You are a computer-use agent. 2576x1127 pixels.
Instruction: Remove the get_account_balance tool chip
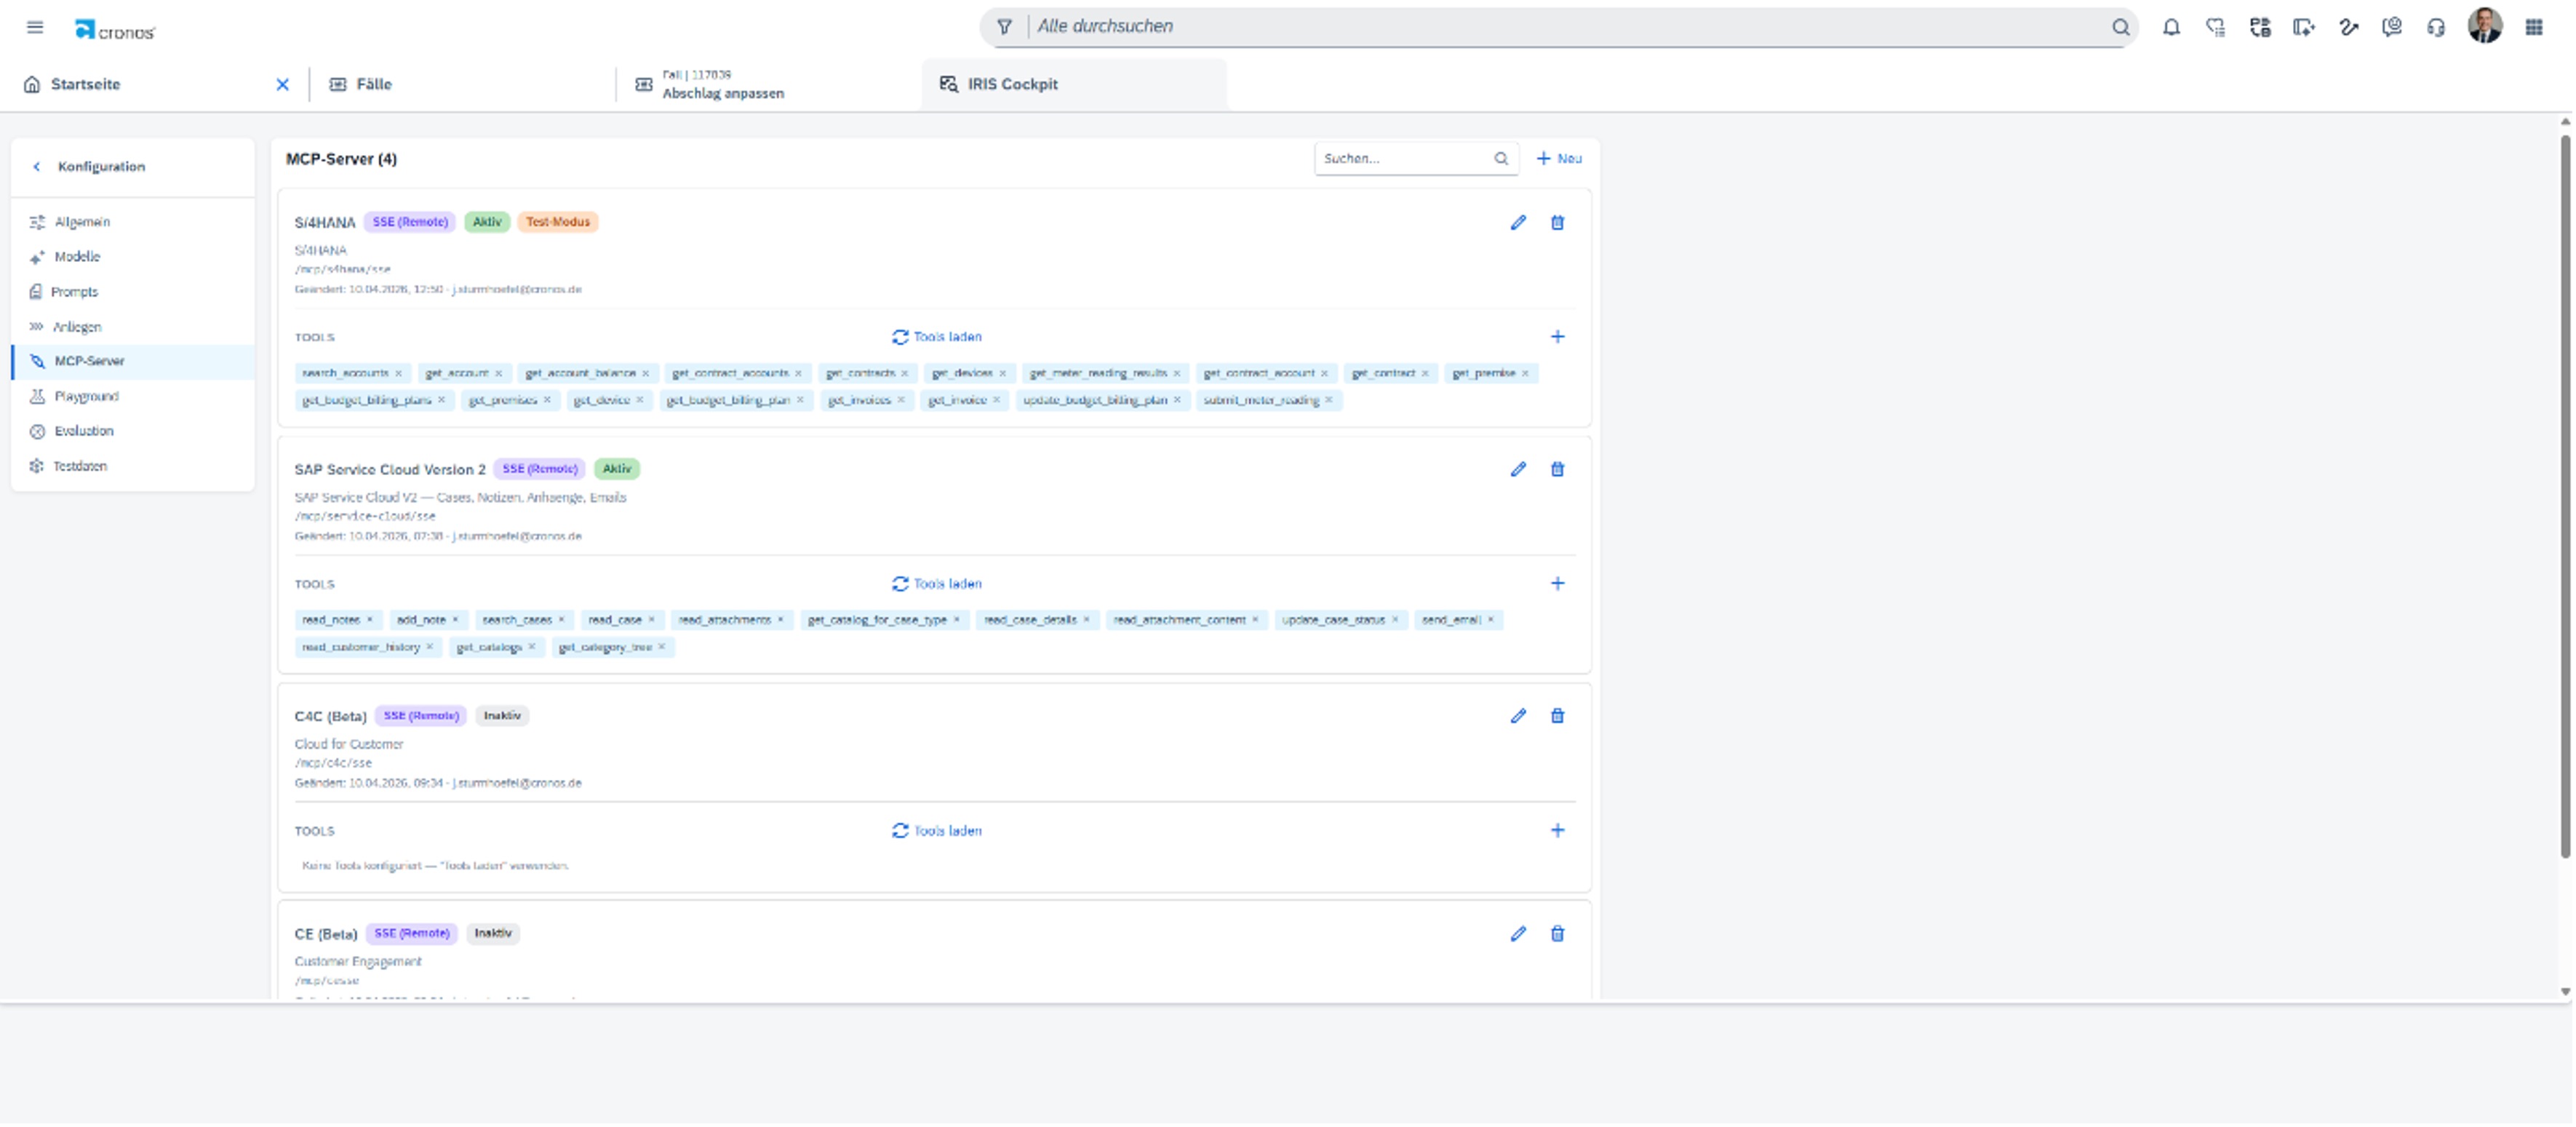[x=645, y=374]
